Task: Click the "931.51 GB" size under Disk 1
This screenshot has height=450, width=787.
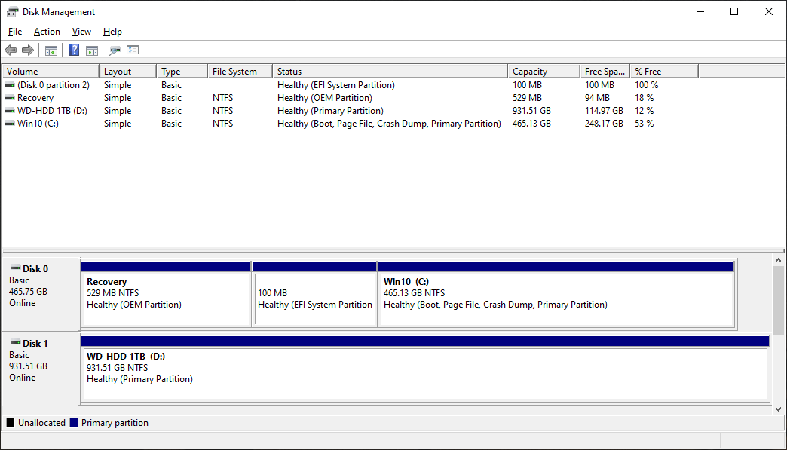Action: click(x=28, y=366)
